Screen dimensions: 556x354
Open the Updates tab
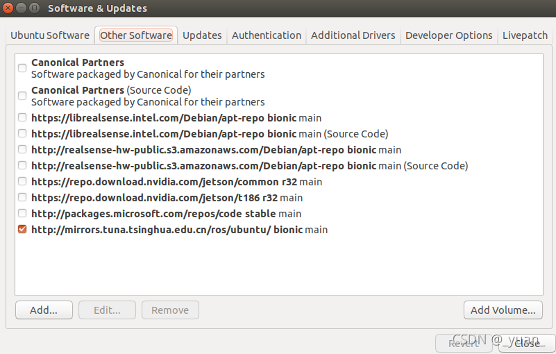click(x=202, y=35)
